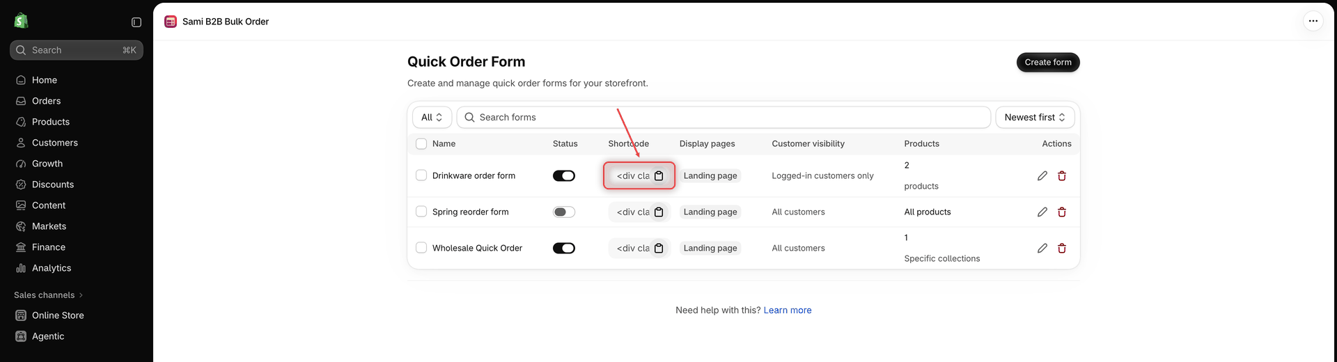Delete the Drinkware order form

point(1062,175)
